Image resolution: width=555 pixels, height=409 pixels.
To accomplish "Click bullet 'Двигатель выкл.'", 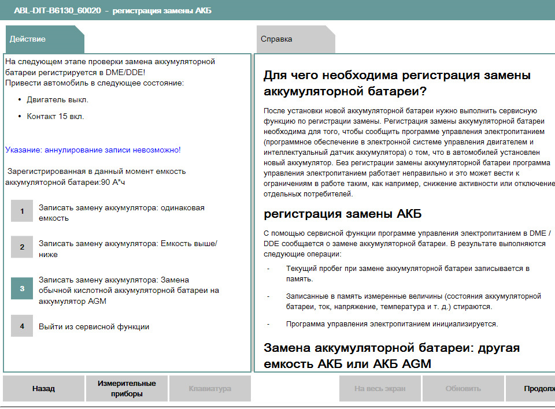I will tap(57, 100).
